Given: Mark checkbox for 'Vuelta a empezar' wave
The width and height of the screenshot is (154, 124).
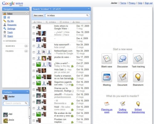Looking at the screenshot, I should [34, 77].
